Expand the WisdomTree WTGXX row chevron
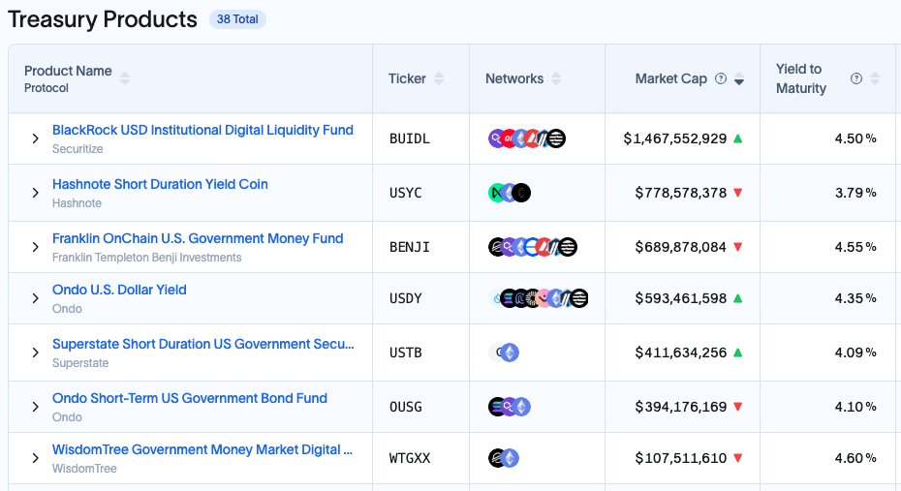901x491 pixels. point(36,458)
